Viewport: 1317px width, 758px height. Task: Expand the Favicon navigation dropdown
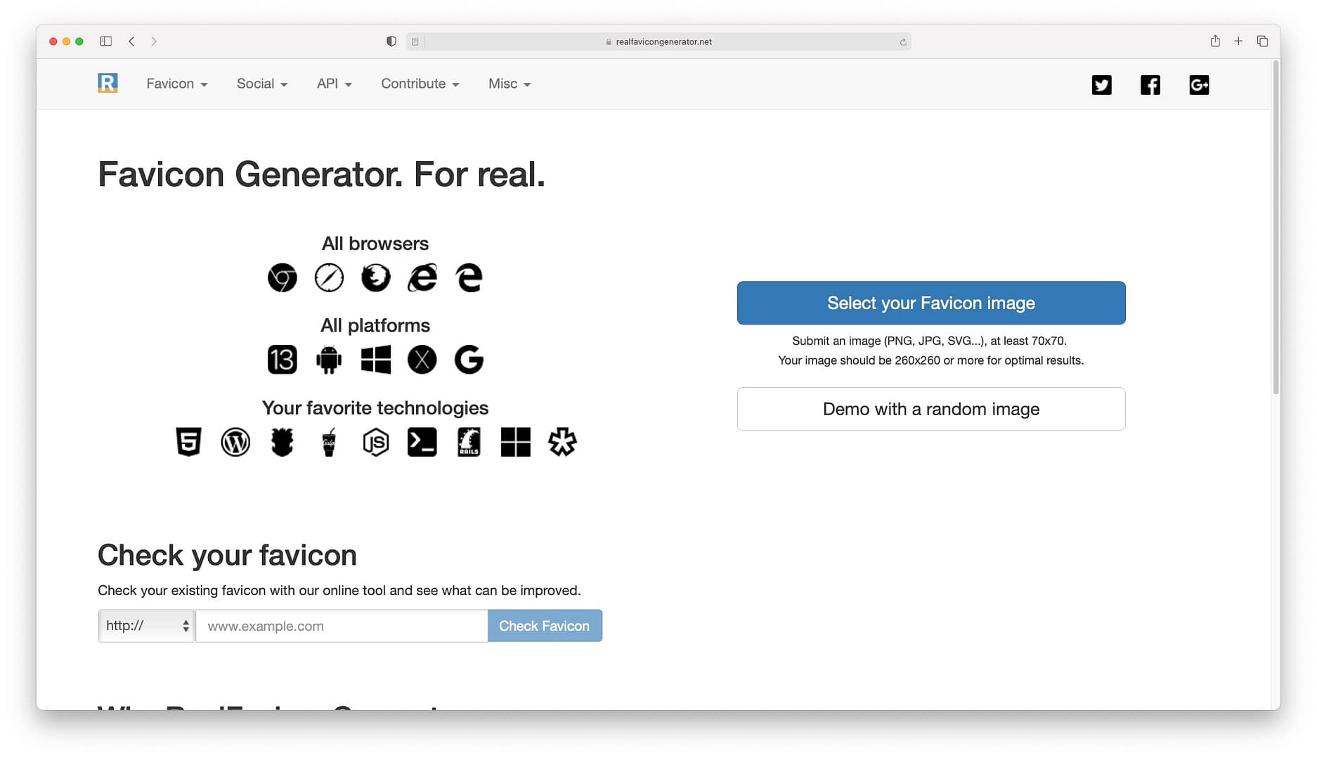point(176,84)
